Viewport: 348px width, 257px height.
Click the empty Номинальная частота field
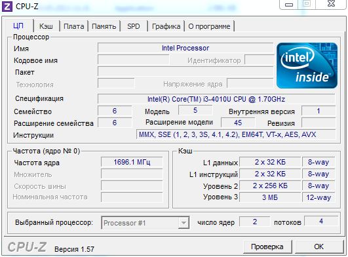click(x=132, y=197)
